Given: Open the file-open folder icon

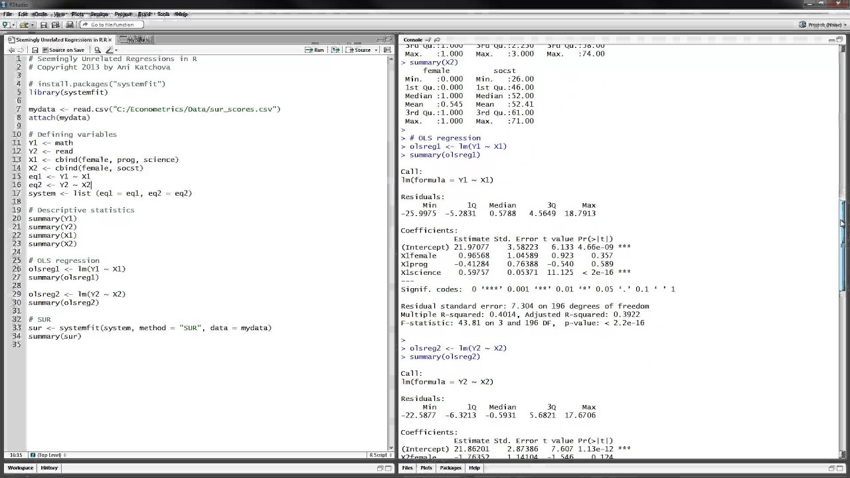Looking at the screenshot, I should pos(24,25).
